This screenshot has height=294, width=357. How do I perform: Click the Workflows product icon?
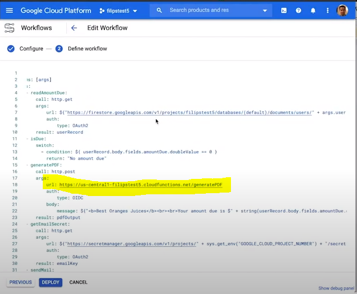pos(9,28)
